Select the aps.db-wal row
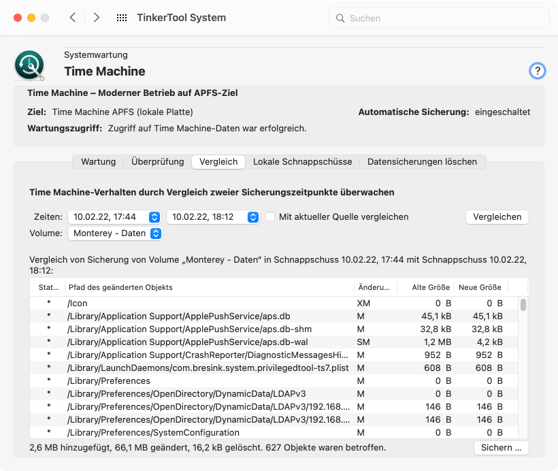558x471 pixels. click(274, 342)
